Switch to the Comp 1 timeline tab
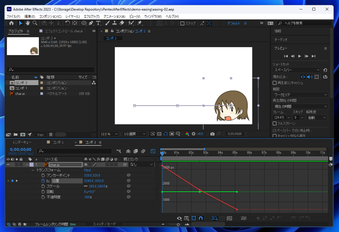 [x=58, y=142]
